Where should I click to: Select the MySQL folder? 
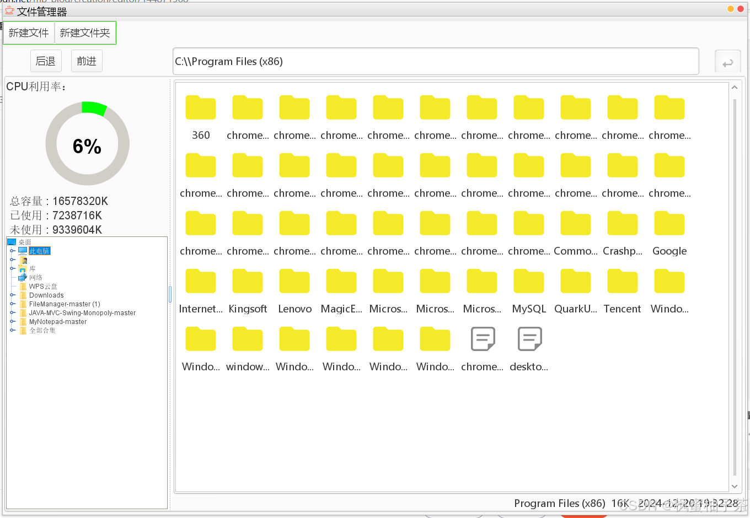[529, 280]
